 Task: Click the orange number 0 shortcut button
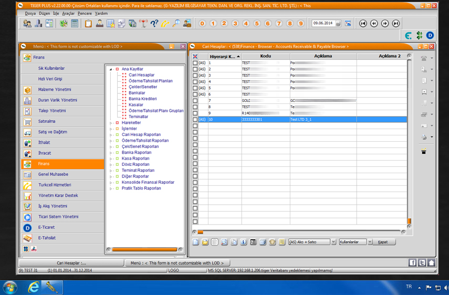pyautogui.click(x=202, y=24)
